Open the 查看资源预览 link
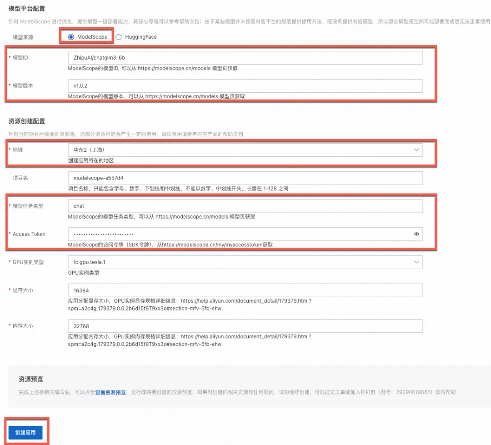491x445 pixels. pos(110,392)
